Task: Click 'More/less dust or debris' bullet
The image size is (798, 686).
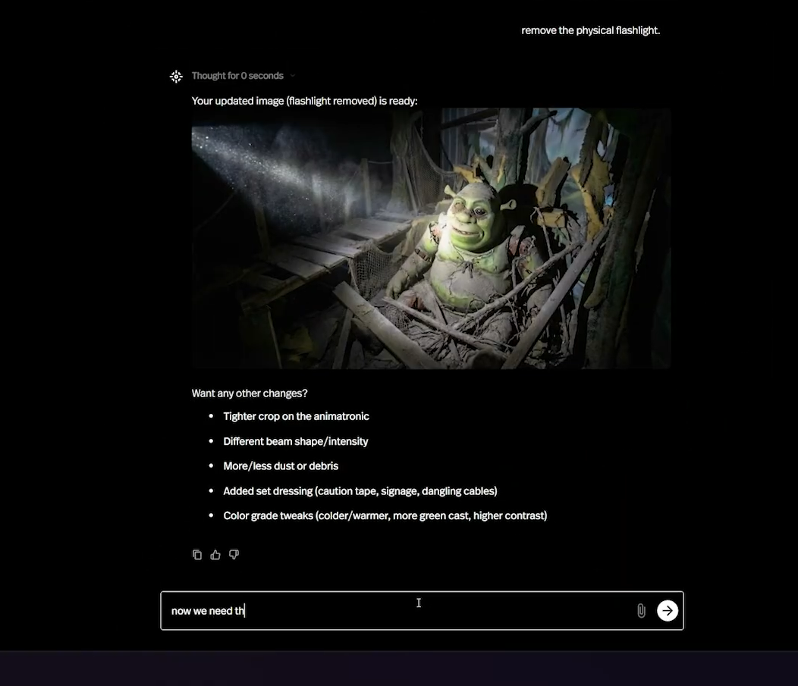Action: [x=281, y=466]
